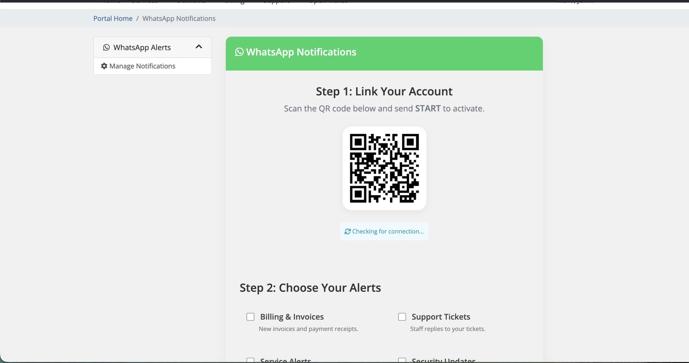Screen dimensions: 689x363
Task: Click the WhatsApp Notifications breadcrumb text
Action: [x=179, y=18]
